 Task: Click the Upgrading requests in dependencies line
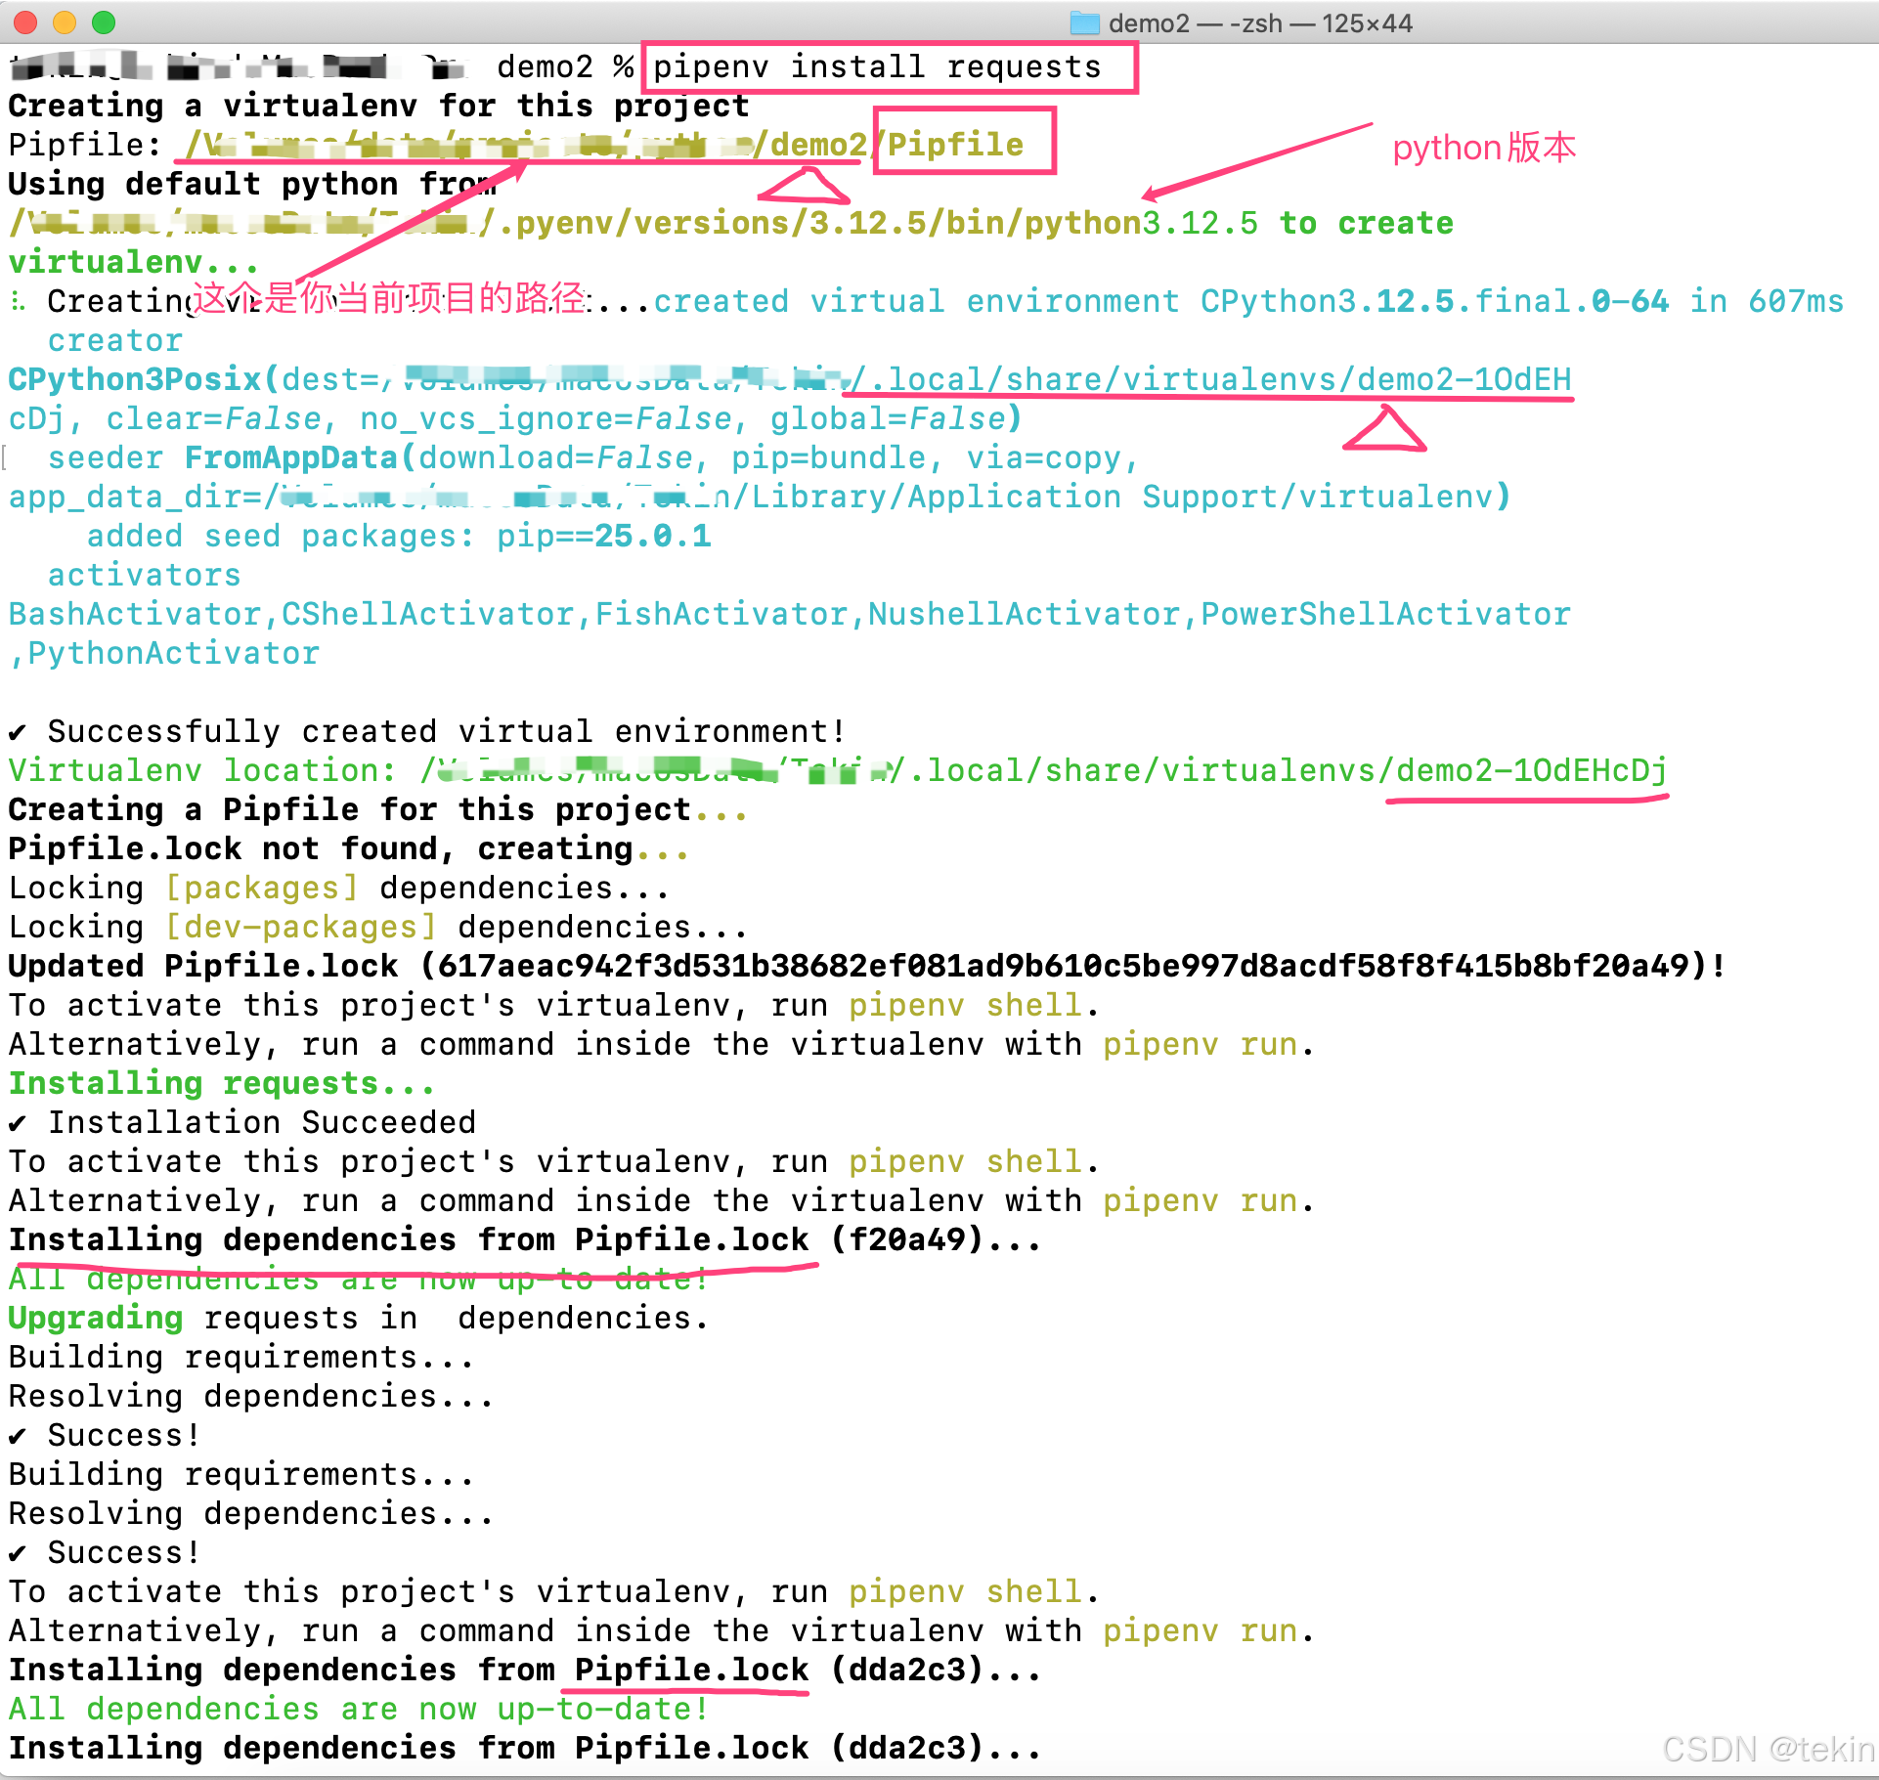click(357, 1318)
